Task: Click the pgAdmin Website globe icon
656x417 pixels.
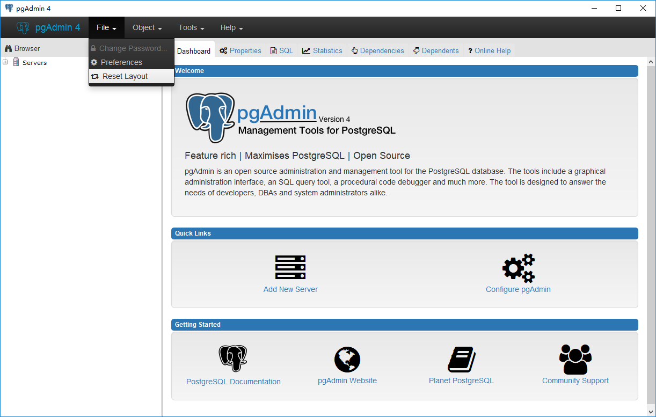Action: click(347, 359)
